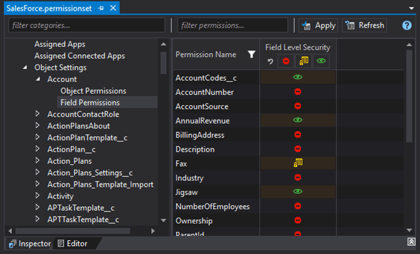Toggle Ownership no-access icon

tap(298, 220)
